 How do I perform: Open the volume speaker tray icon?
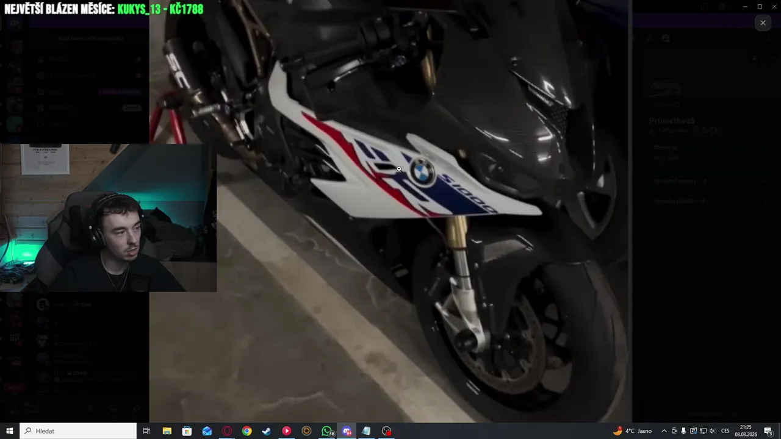pos(713,431)
